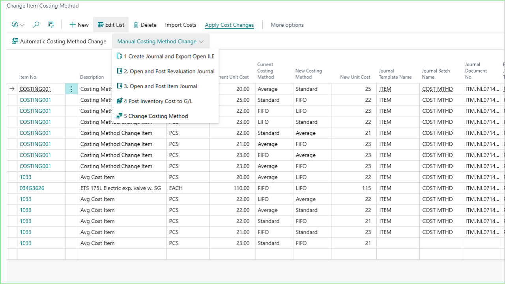The width and height of the screenshot is (505, 284).
Task: Click the New Unit Cost column header
Action: tap(355, 77)
